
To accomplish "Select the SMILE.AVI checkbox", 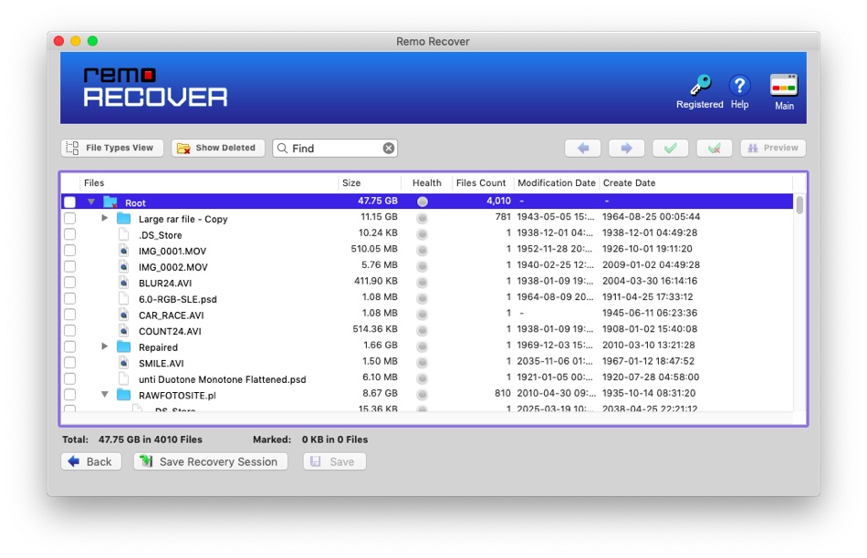I will tap(69, 362).
